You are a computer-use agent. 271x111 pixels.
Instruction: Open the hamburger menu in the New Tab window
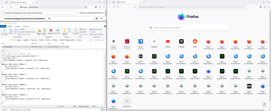point(268,7)
